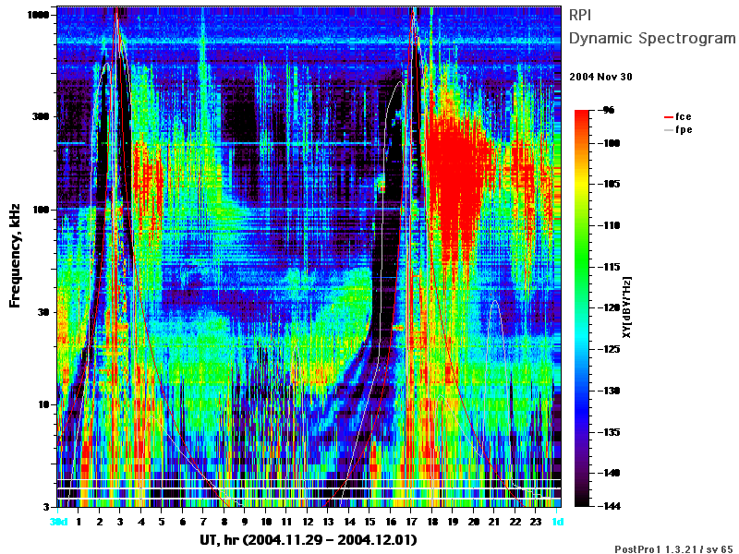The width and height of the screenshot is (739, 554).
Task: Select the fce legend label
Action: [684, 117]
